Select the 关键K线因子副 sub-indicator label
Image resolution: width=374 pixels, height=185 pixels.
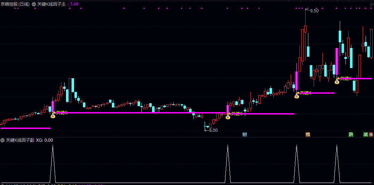point(20,140)
